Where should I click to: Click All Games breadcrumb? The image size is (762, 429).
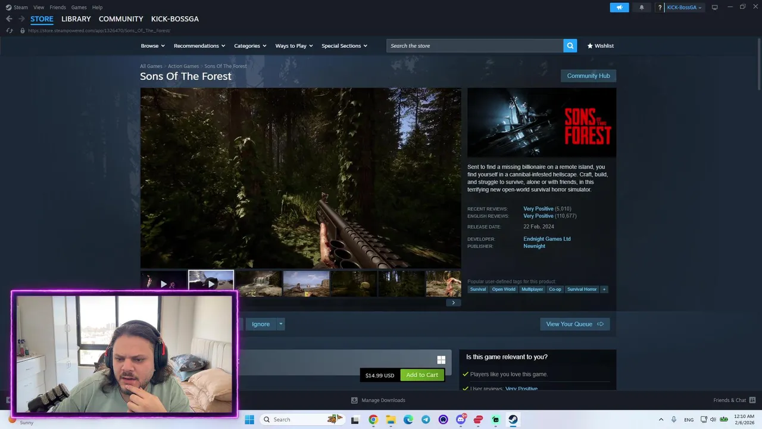click(x=151, y=66)
